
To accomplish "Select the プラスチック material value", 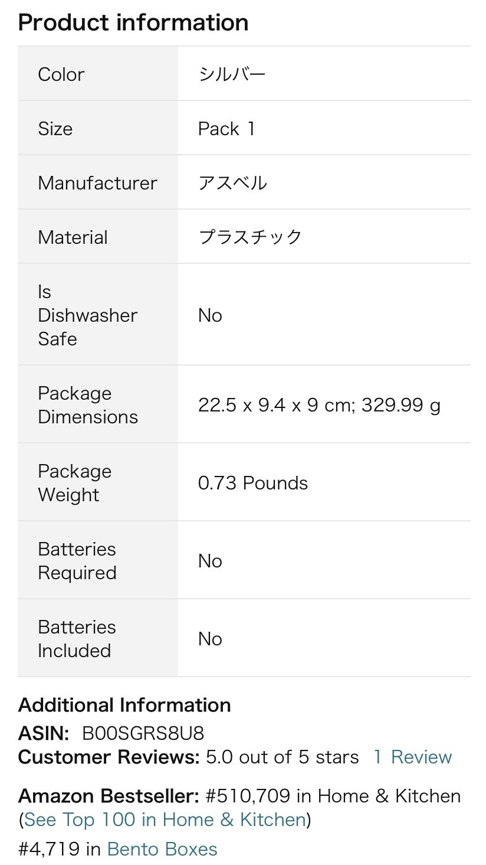I will [x=250, y=237].
